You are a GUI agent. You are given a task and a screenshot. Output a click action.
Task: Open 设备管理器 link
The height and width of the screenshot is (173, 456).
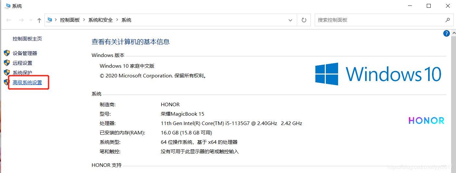point(25,53)
